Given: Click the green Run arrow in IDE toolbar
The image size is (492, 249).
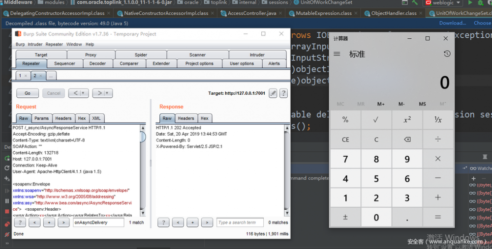Looking at the screenshot, I should click(x=470, y=2).
